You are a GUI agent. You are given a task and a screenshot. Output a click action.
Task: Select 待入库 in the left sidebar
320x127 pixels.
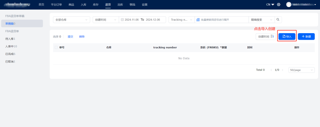point(10,39)
